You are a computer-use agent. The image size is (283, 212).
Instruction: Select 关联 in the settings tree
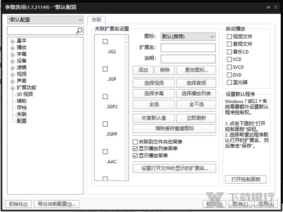22,114
